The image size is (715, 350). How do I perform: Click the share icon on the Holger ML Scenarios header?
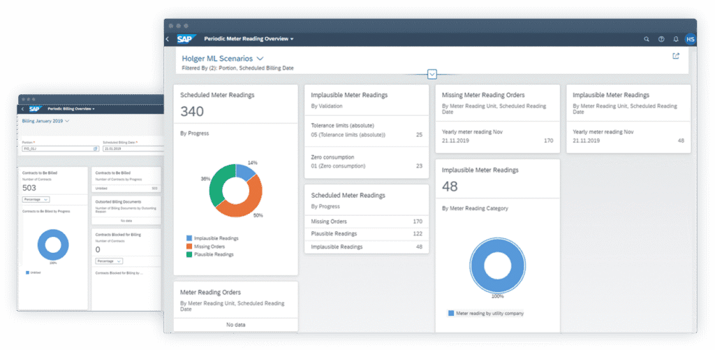coord(675,56)
